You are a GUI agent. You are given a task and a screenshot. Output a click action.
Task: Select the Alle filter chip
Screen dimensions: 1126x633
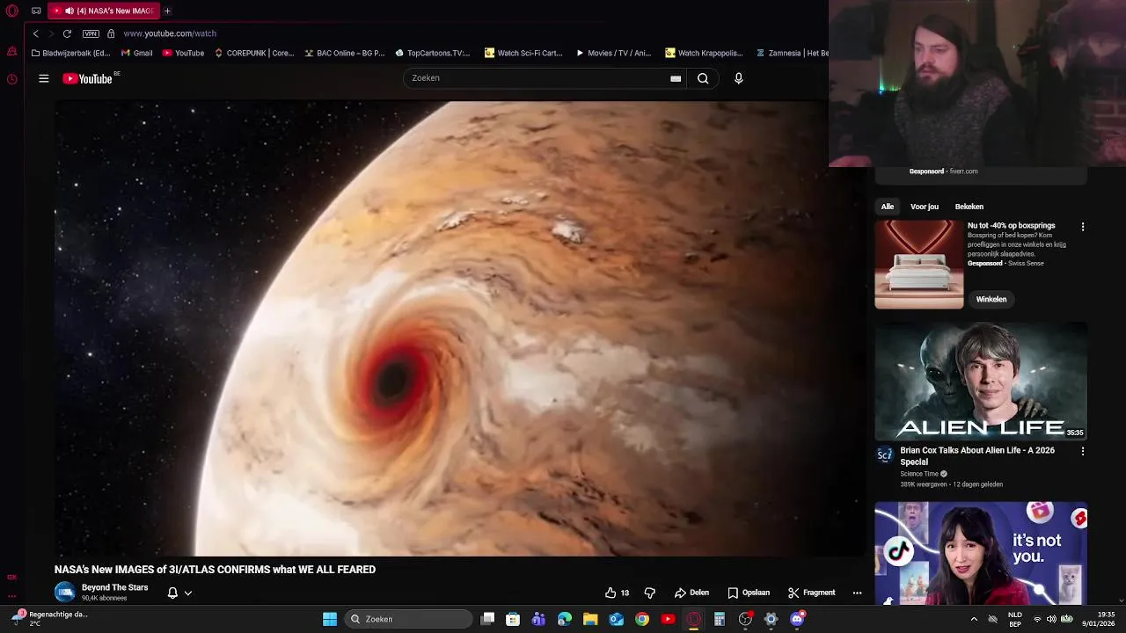tap(888, 207)
